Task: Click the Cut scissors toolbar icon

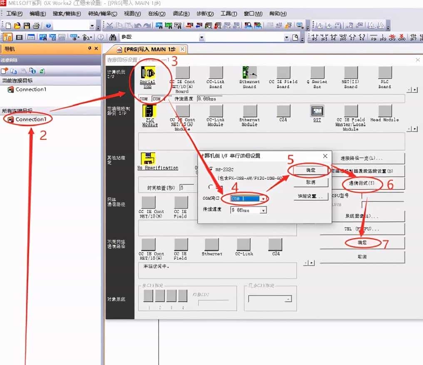Action: pyautogui.click(x=109, y=26)
